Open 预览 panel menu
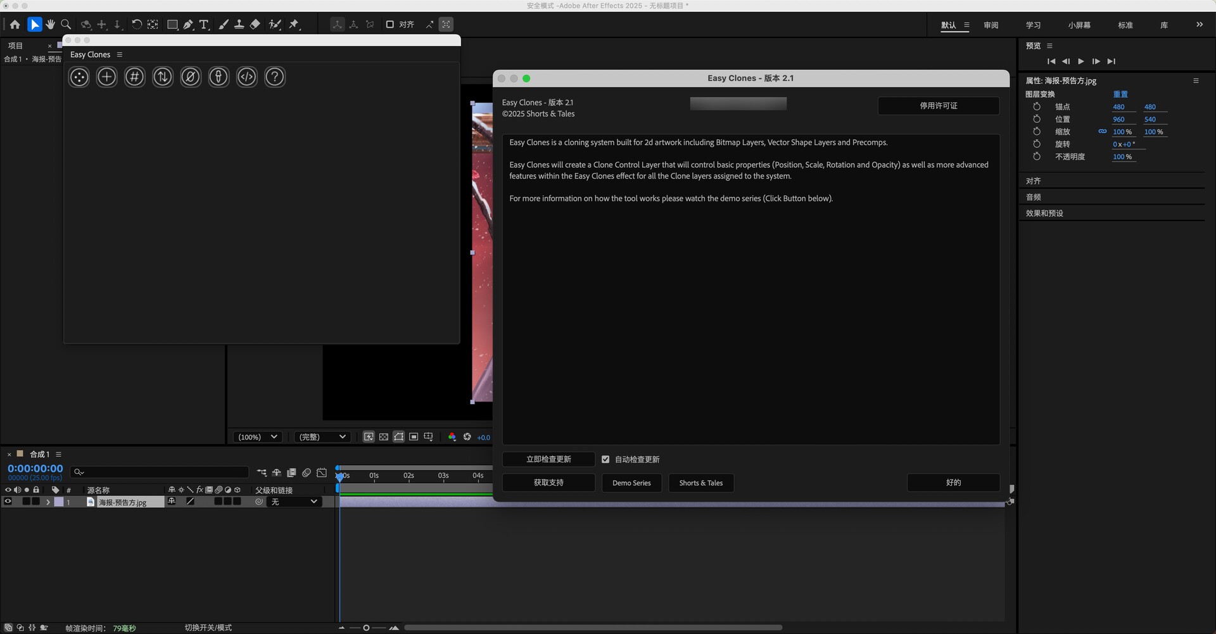 pyautogui.click(x=1049, y=46)
